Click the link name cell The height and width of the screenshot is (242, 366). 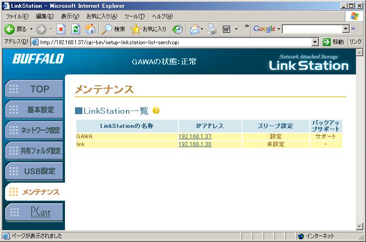(x=127, y=144)
